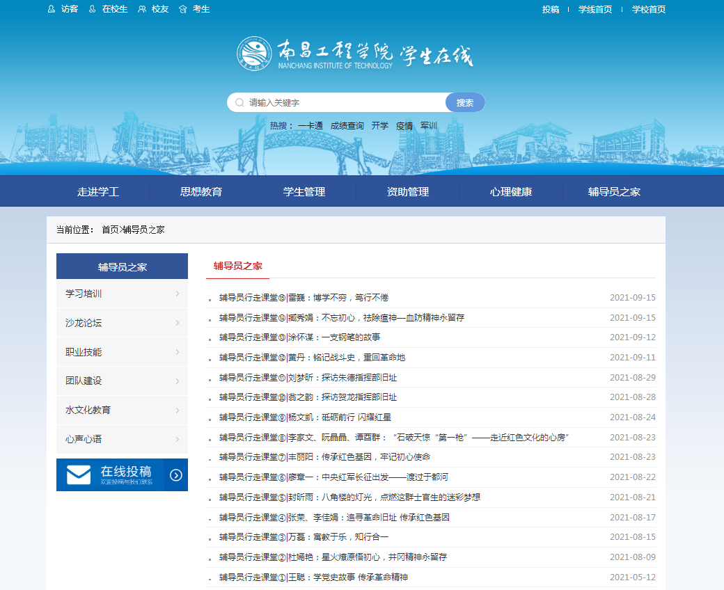Screen dimensions: 724x590
Task: Select 职业技能 in the sidebar
Action: 84,352
